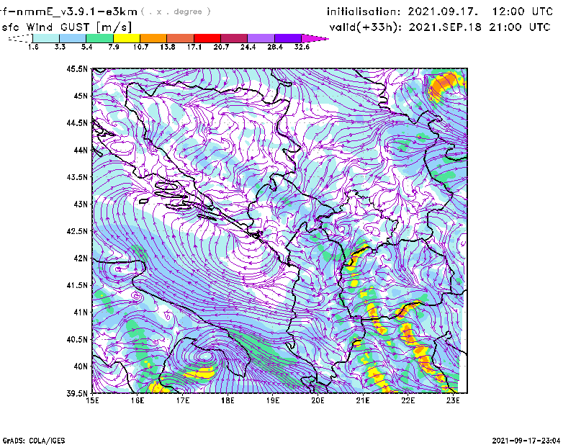
Task: Click the violet legend swatch after 28.4
Action: tap(288, 38)
